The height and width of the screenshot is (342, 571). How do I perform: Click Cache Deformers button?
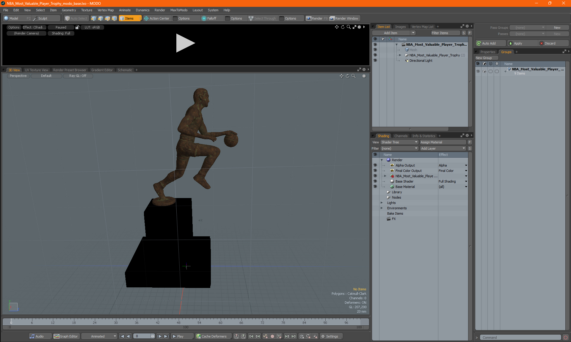point(213,336)
